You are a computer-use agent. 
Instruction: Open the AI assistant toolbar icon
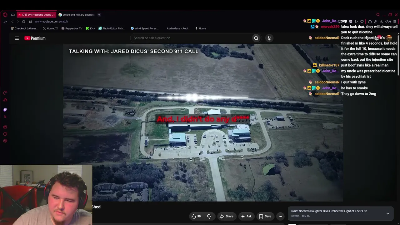[x=388, y=22]
